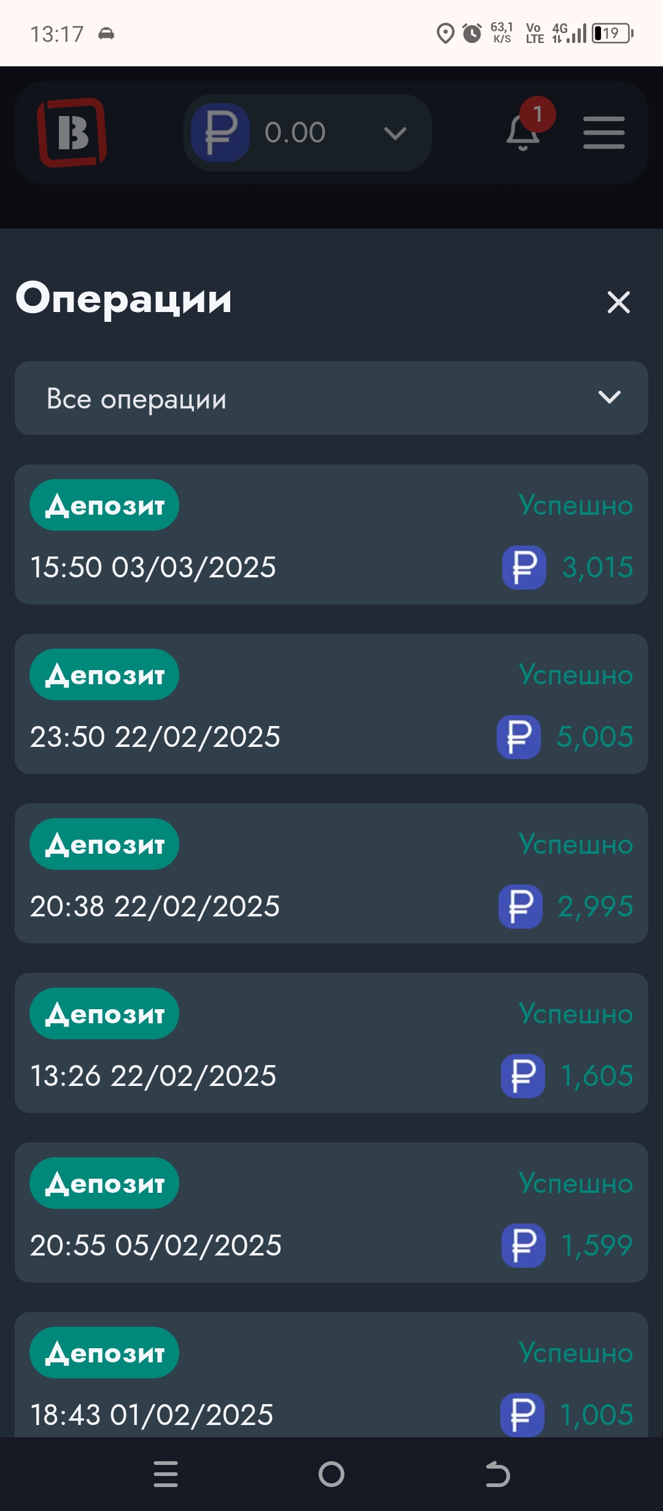
Task: Tap the red B logo icon
Action: 72,133
